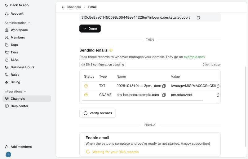Copy the TXT record name

(164, 86)
